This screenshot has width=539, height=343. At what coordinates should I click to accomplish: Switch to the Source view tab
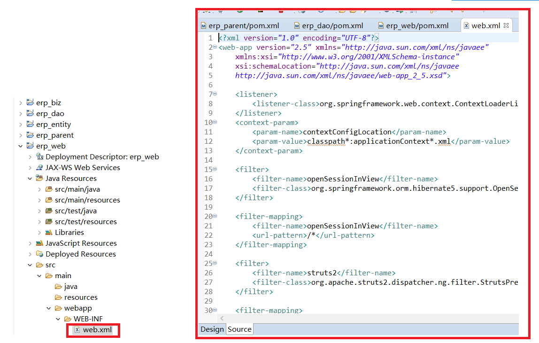(239, 329)
